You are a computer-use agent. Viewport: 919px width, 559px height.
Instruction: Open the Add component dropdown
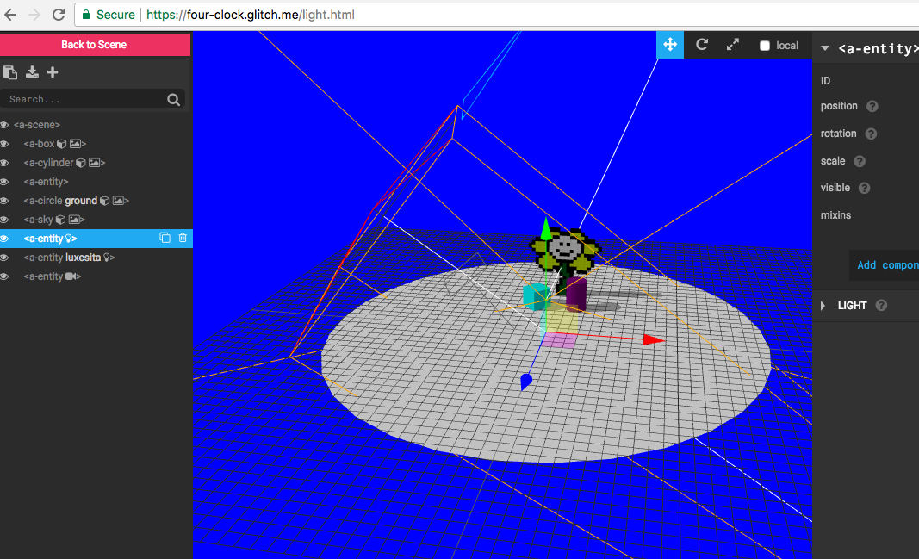[885, 265]
